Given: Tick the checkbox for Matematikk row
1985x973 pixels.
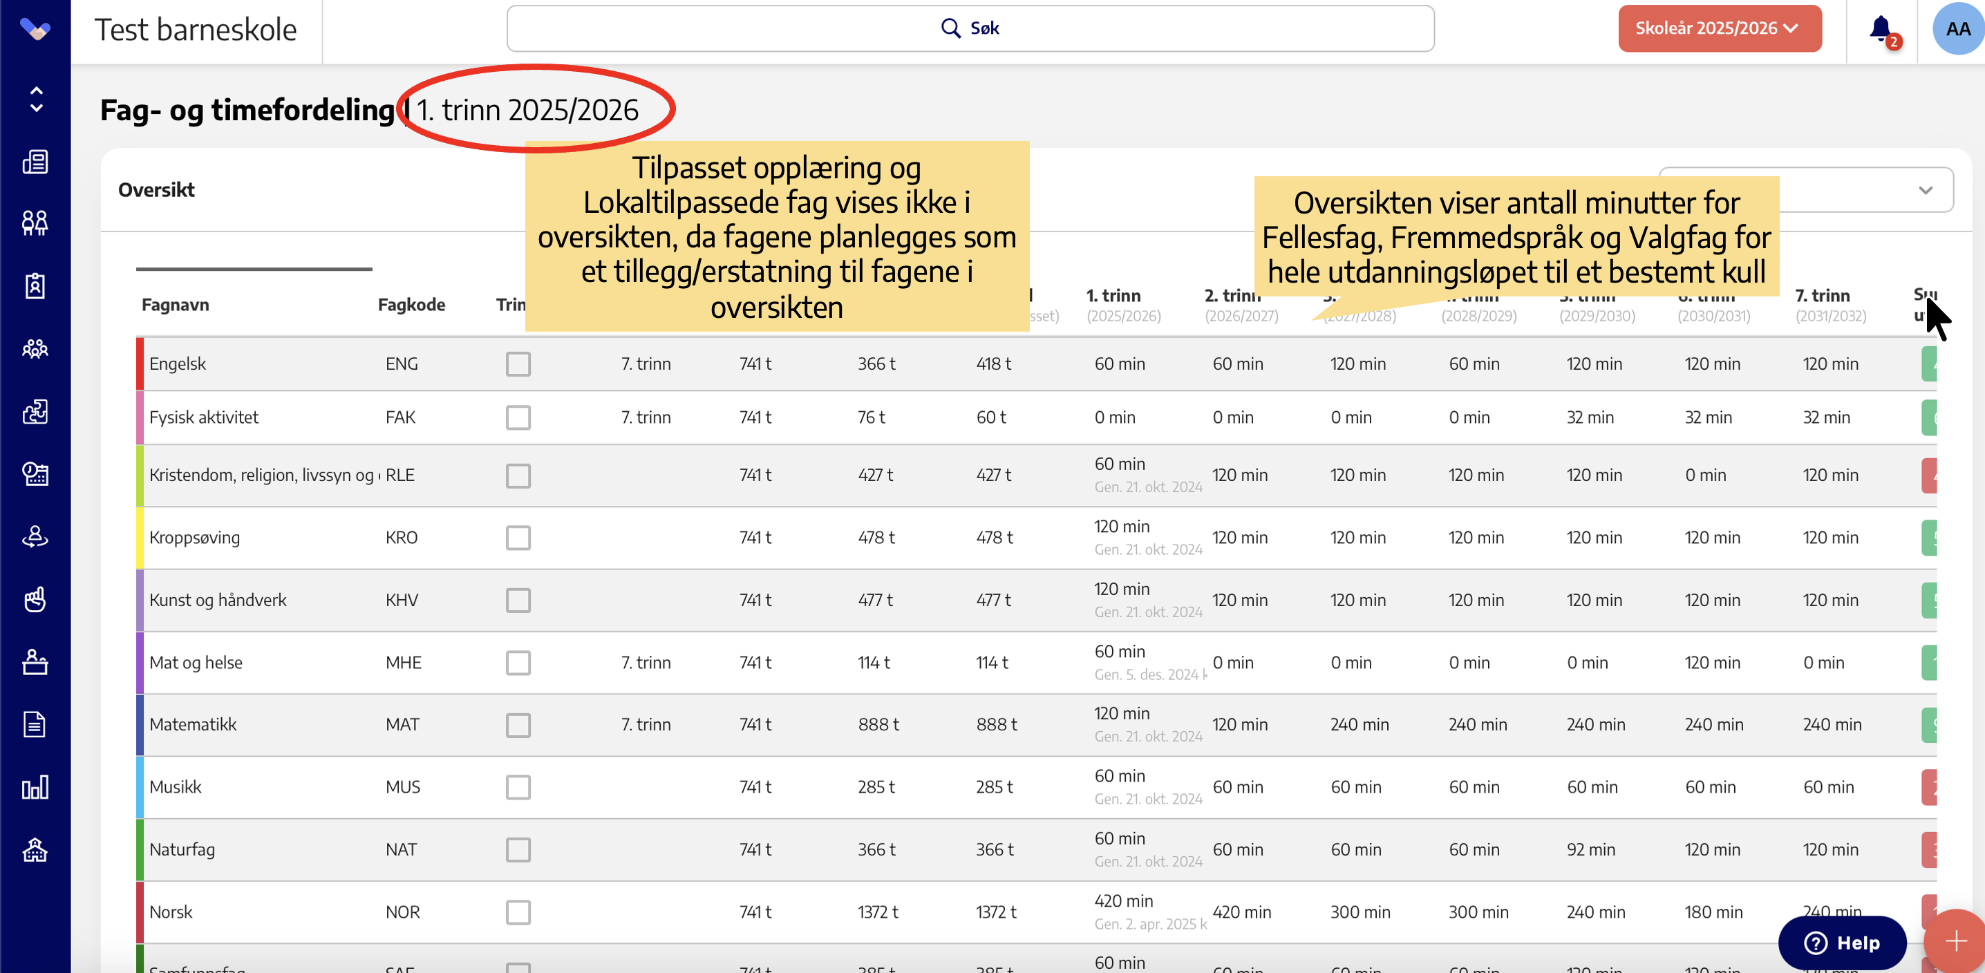Looking at the screenshot, I should [x=518, y=724].
